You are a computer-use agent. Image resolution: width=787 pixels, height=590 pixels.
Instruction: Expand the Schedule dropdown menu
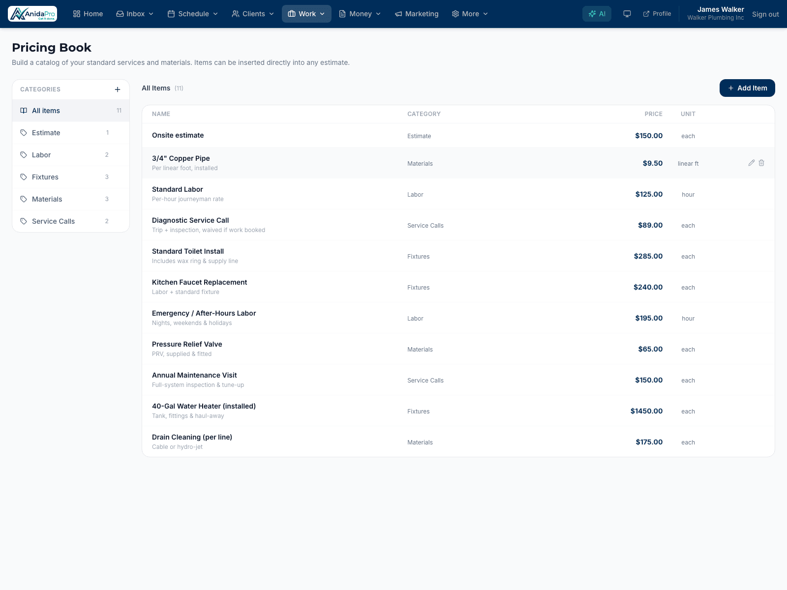(193, 14)
